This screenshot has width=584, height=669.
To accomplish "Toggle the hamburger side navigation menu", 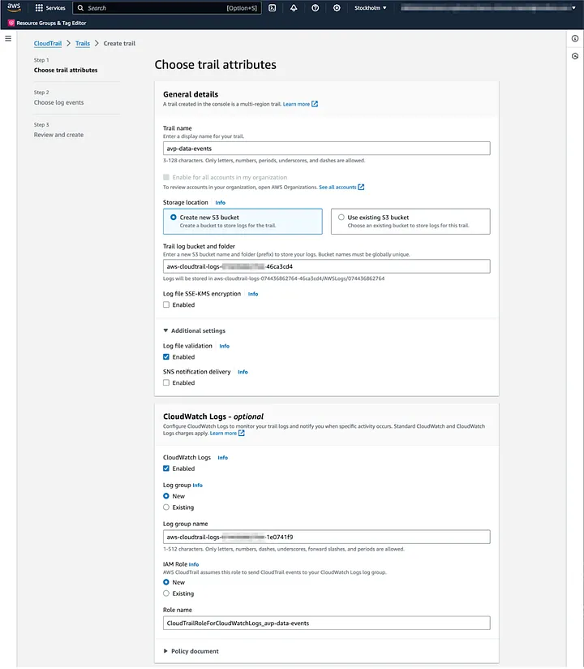I will coord(8,38).
